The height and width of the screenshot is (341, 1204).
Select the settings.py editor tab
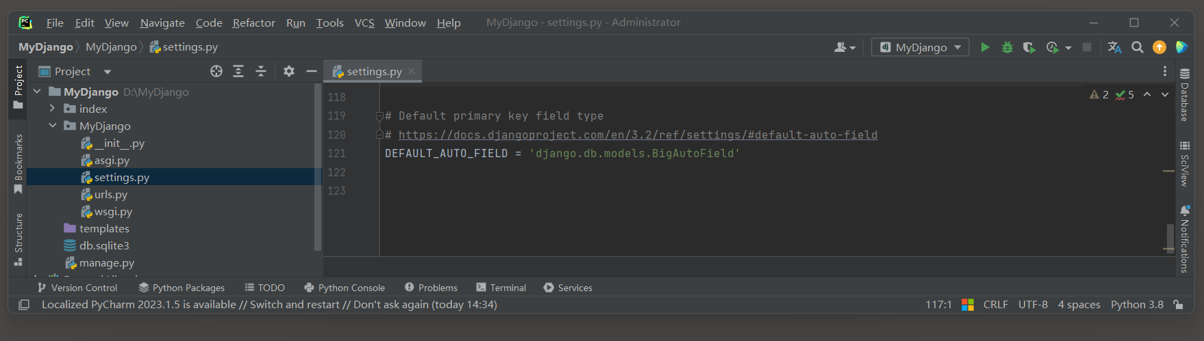click(374, 71)
